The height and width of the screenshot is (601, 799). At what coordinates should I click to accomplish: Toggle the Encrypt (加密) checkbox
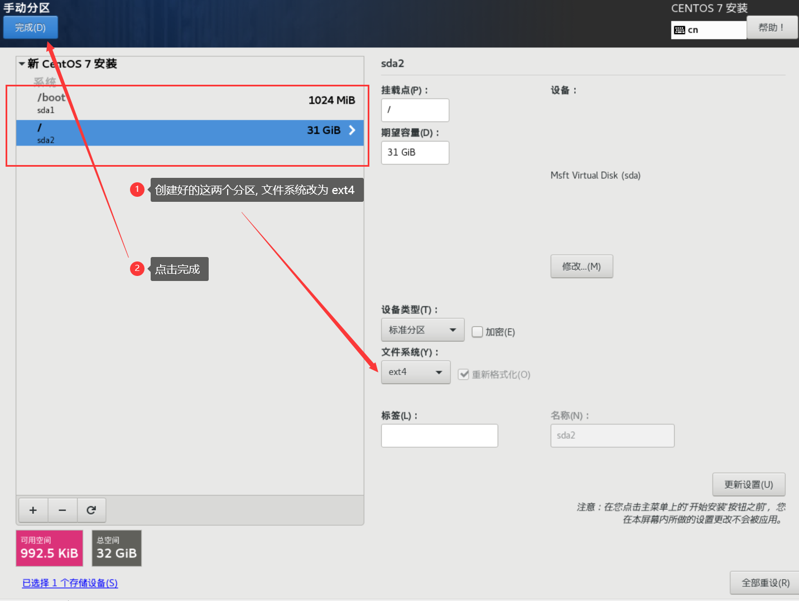477,332
